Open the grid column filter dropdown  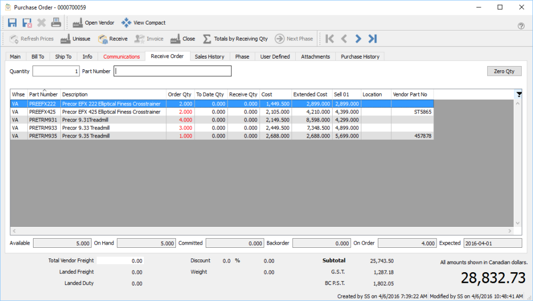(x=519, y=94)
